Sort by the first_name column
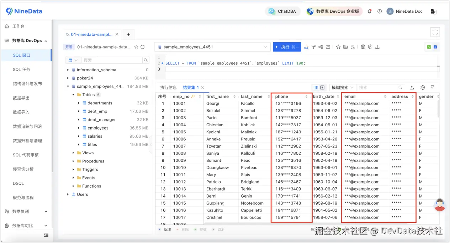Screen dimensions: 450x243 point(234,96)
